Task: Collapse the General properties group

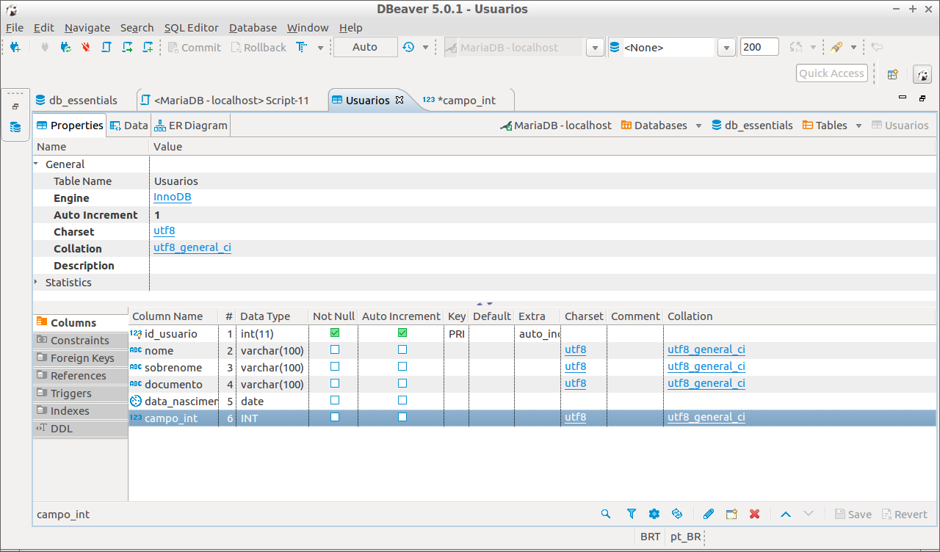Action: (x=37, y=164)
